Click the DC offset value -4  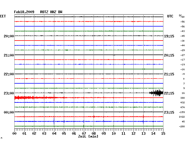pos(183,74)
